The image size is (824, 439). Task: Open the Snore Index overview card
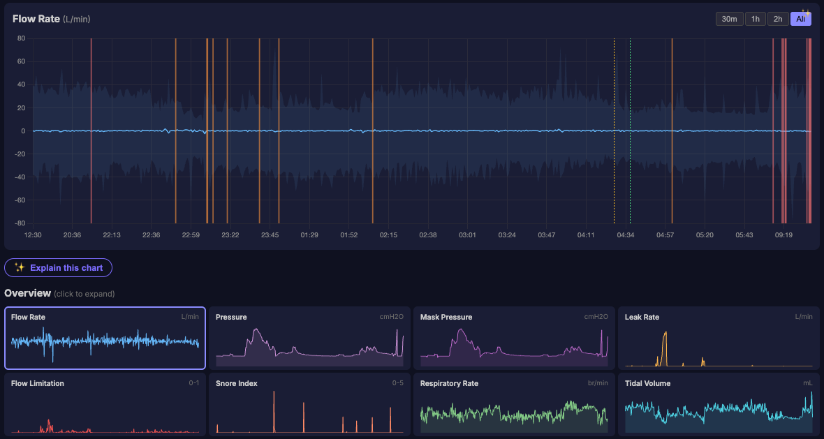coord(309,404)
